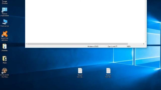Click "Windows (CRLF)" in the Notepad status bar
Viewport: 161px width, 90px height.
tap(93, 46)
